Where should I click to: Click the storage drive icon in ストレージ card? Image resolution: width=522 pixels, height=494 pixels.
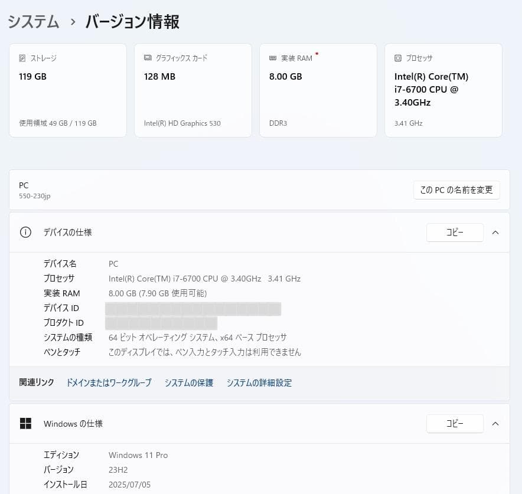tap(22, 58)
